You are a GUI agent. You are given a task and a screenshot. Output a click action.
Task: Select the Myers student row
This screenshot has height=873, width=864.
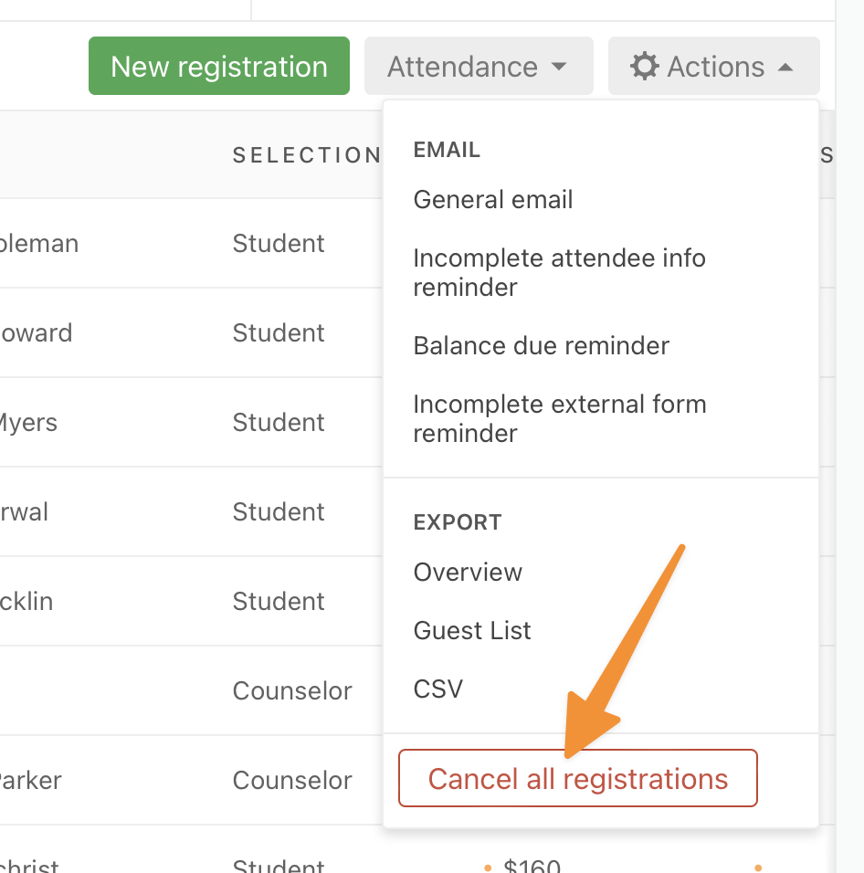click(191, 422)
